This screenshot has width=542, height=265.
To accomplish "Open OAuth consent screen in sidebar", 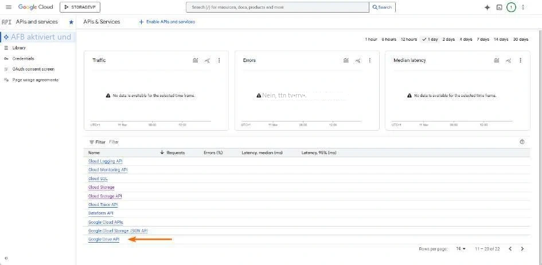I will [33, 69].
